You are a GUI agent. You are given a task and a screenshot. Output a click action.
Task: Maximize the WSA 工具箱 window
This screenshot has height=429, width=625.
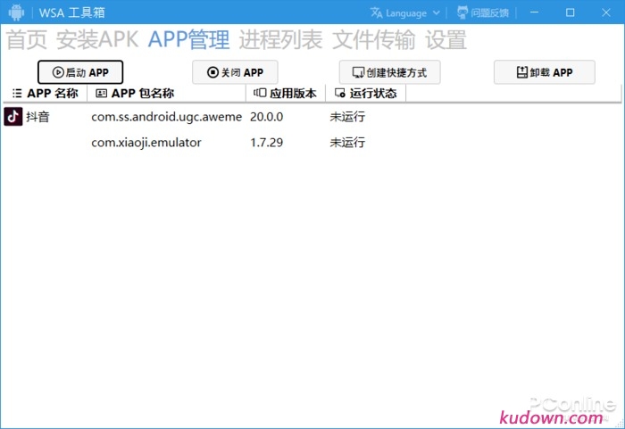pyautogui.click(x=570, y=12)
